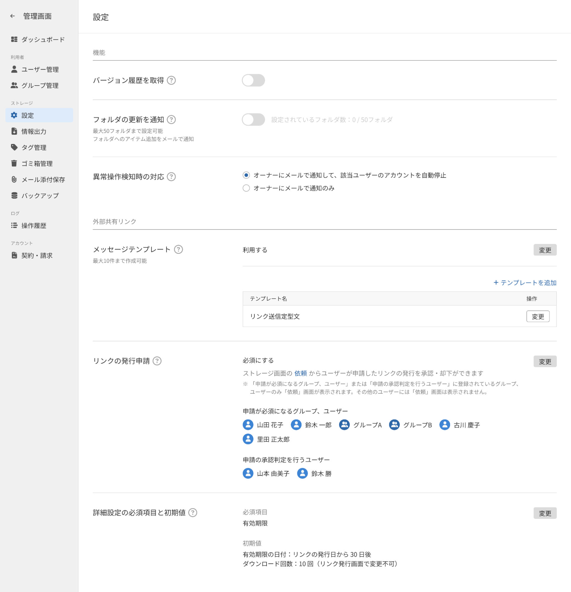Click the 操作履歴 list icon
Viewport: 571px width, 592px height.
tap(14, 226)
